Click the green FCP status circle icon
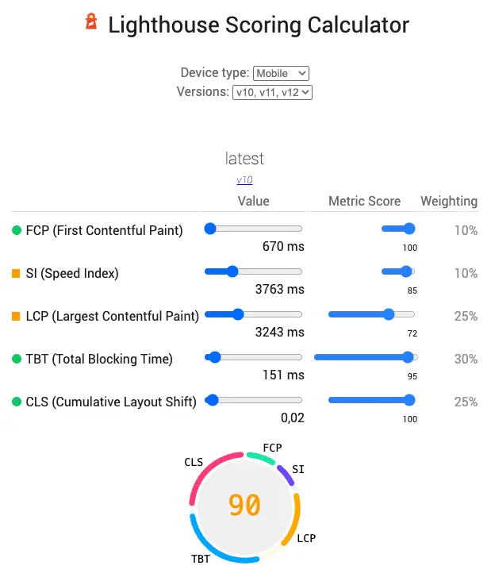 pyautogui.click(x=17, y=230)
